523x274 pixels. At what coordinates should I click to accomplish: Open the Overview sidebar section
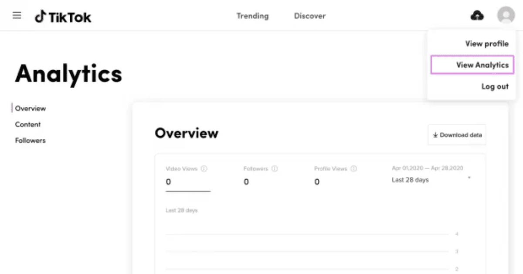click(30, 108)
